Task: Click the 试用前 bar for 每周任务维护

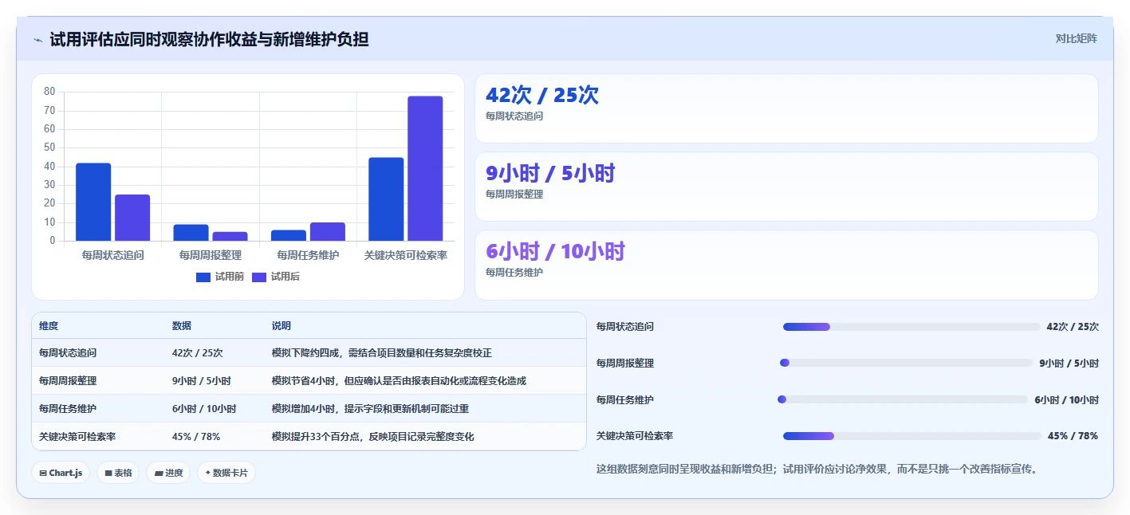Action: (289, 235)
